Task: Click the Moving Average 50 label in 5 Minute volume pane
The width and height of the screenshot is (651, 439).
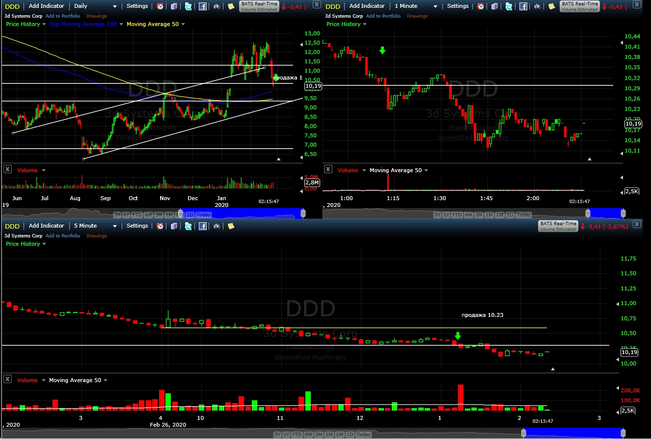Action: pos(75,380)
